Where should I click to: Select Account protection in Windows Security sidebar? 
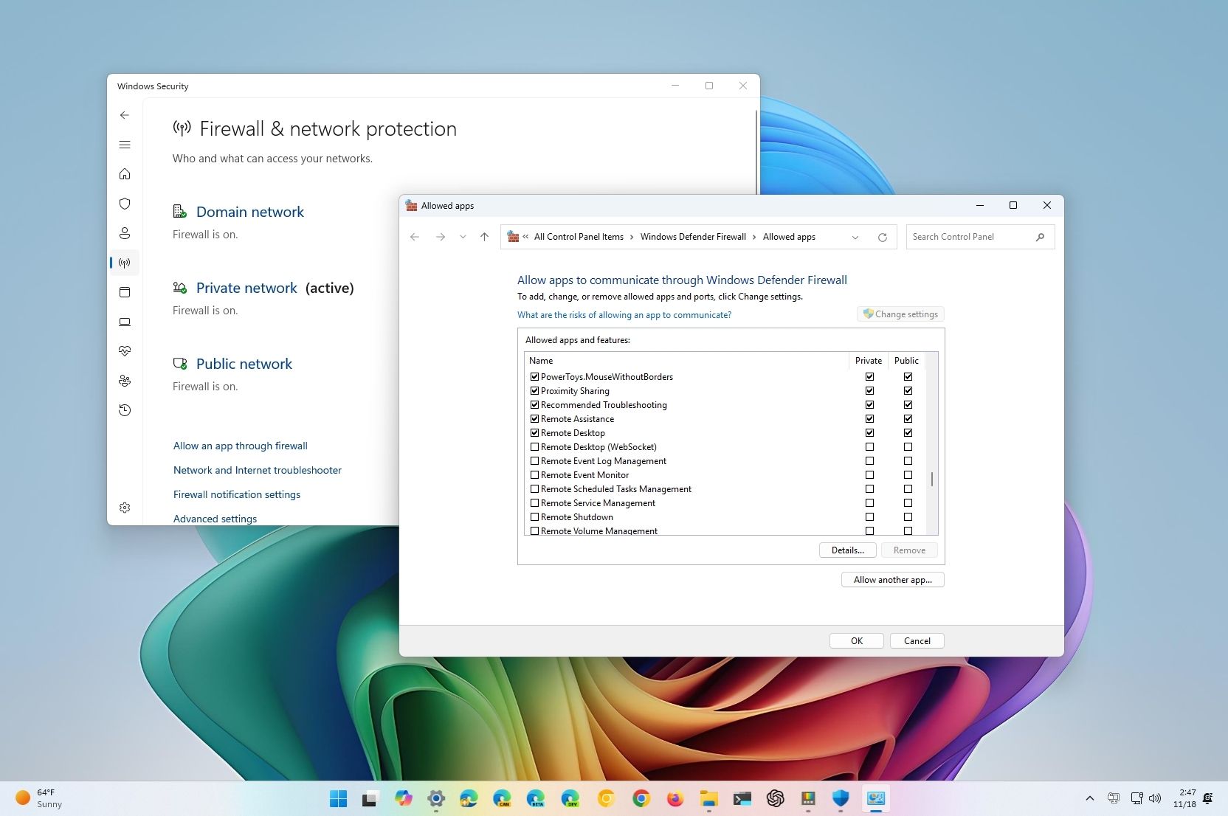(125, 233)
